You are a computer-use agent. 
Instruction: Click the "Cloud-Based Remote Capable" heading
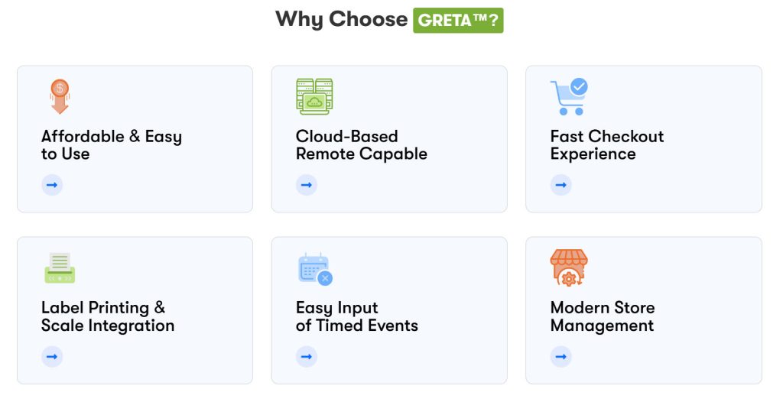(x=361, y=145)
